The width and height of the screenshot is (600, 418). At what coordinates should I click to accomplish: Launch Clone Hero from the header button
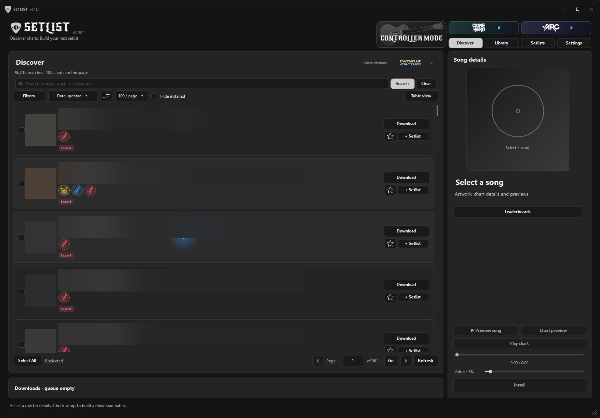pos(483,28)
